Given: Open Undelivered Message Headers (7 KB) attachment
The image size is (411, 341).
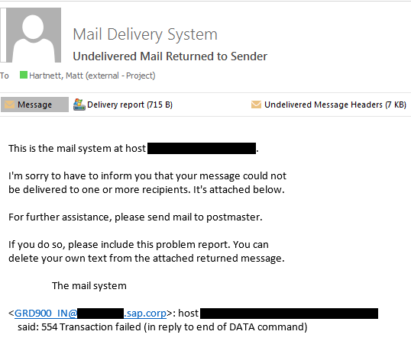Looking at the screenshot, I should coord(328,105).
